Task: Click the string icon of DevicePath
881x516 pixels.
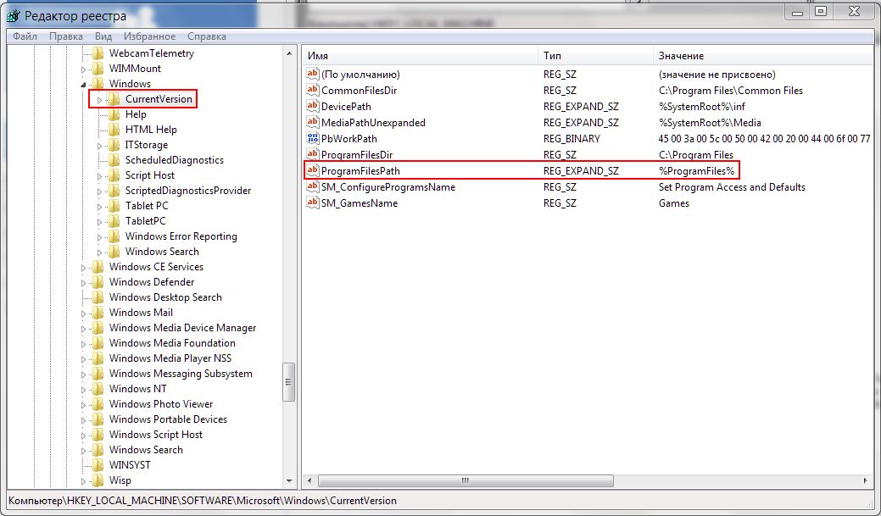Action: pyautogui.click(x=313, y=106)
